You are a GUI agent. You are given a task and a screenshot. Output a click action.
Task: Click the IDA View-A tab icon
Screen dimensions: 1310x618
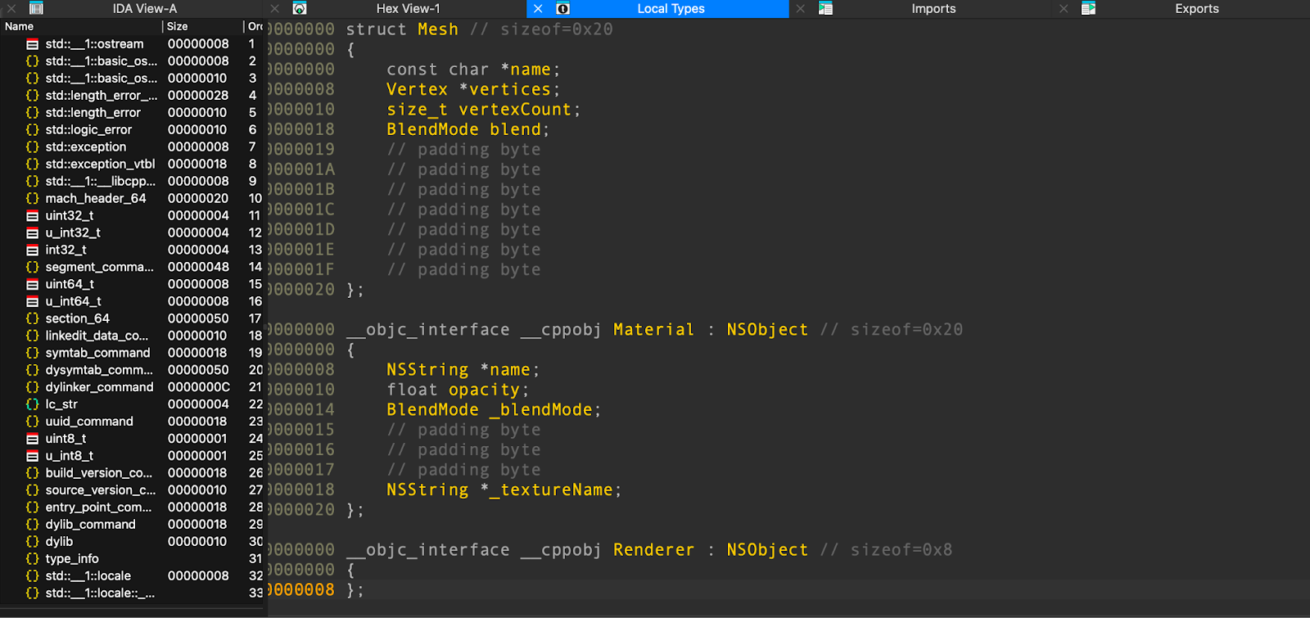click(x=36, y=9)
